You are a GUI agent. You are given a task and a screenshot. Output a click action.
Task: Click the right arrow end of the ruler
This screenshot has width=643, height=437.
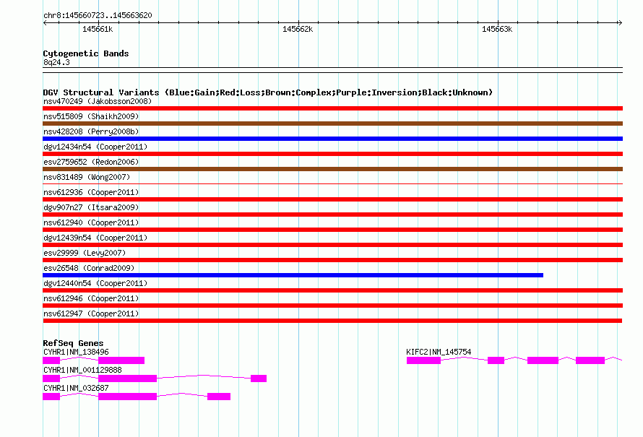pos(620,23)
